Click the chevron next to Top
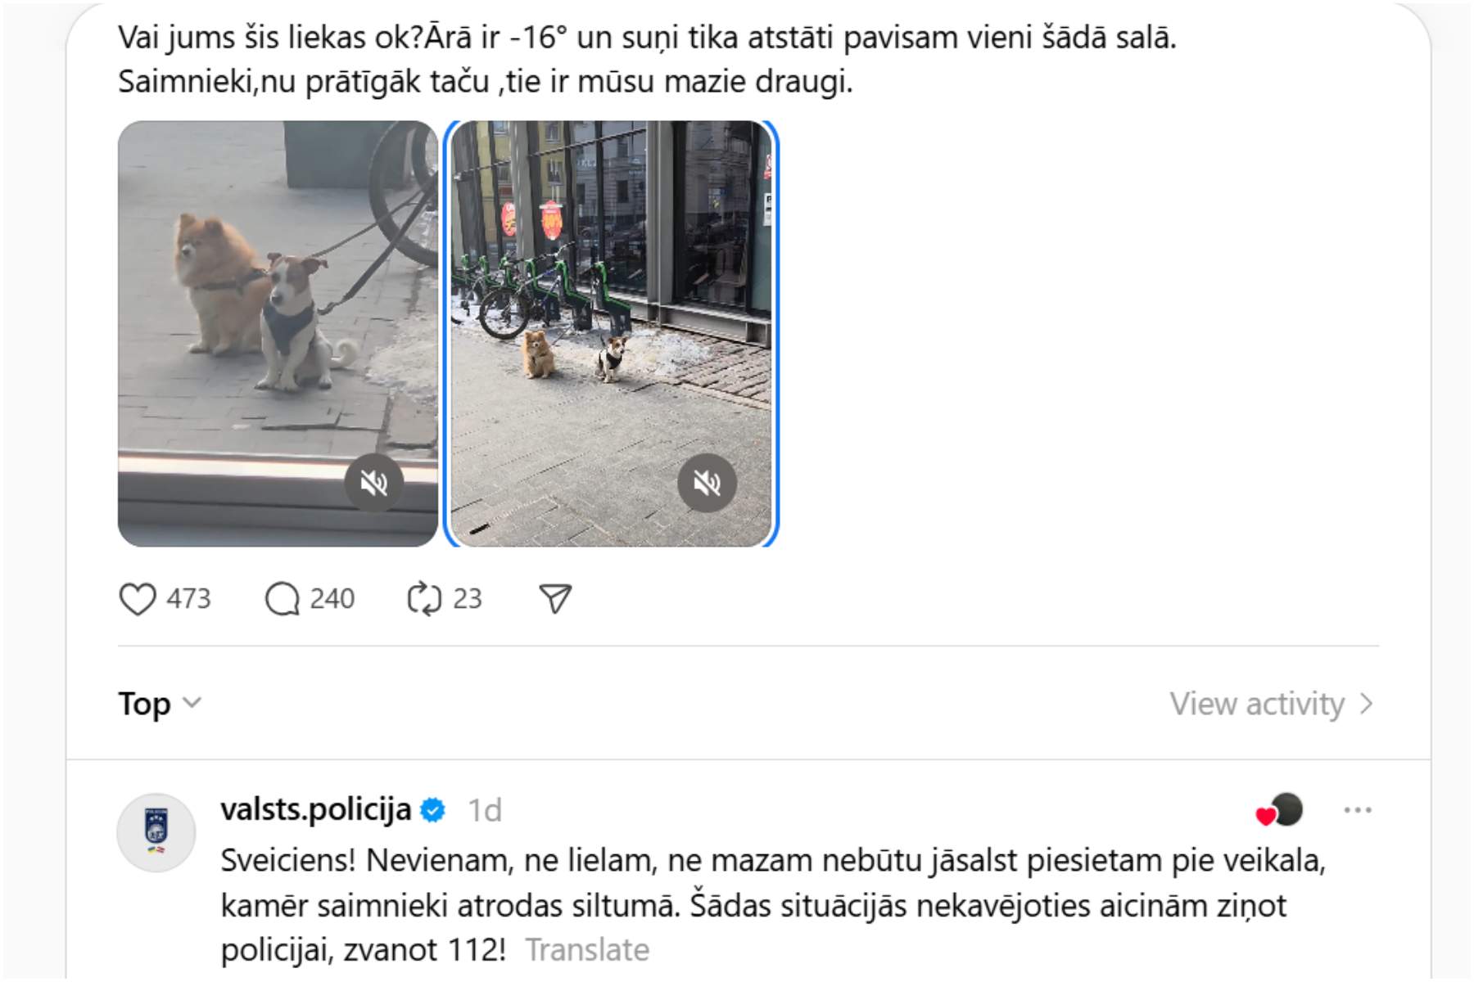Screen dimensions: 1474x982 [x=192, y=703]
